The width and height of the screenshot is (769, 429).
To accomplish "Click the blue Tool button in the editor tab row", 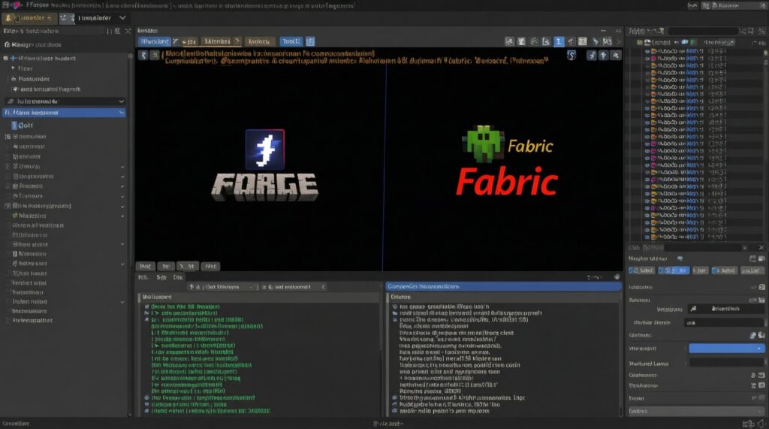I will [x=291, y=42].
